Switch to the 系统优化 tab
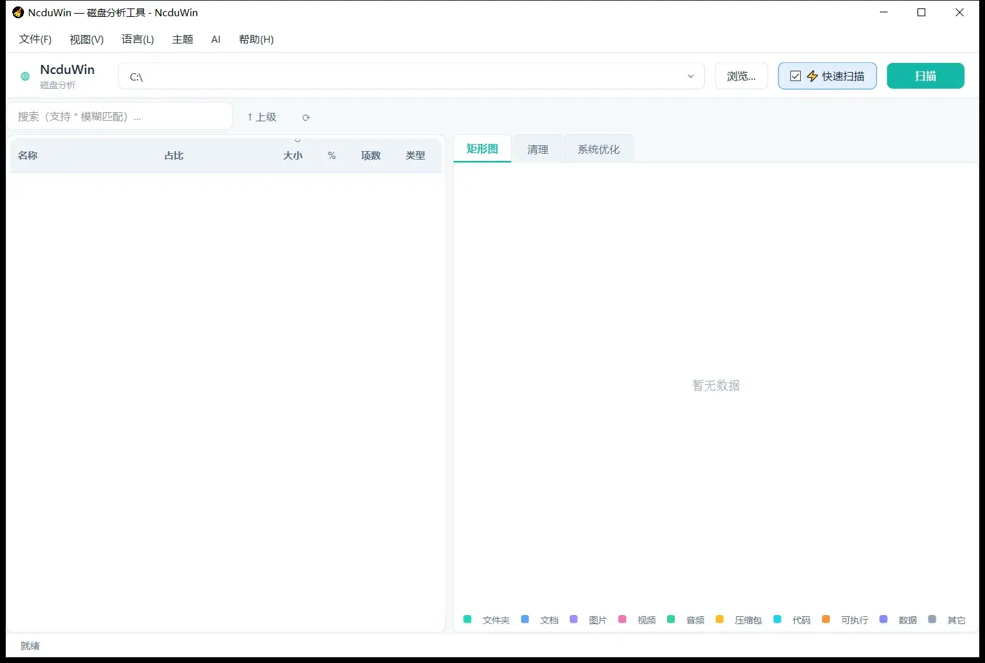 (598, 149)
